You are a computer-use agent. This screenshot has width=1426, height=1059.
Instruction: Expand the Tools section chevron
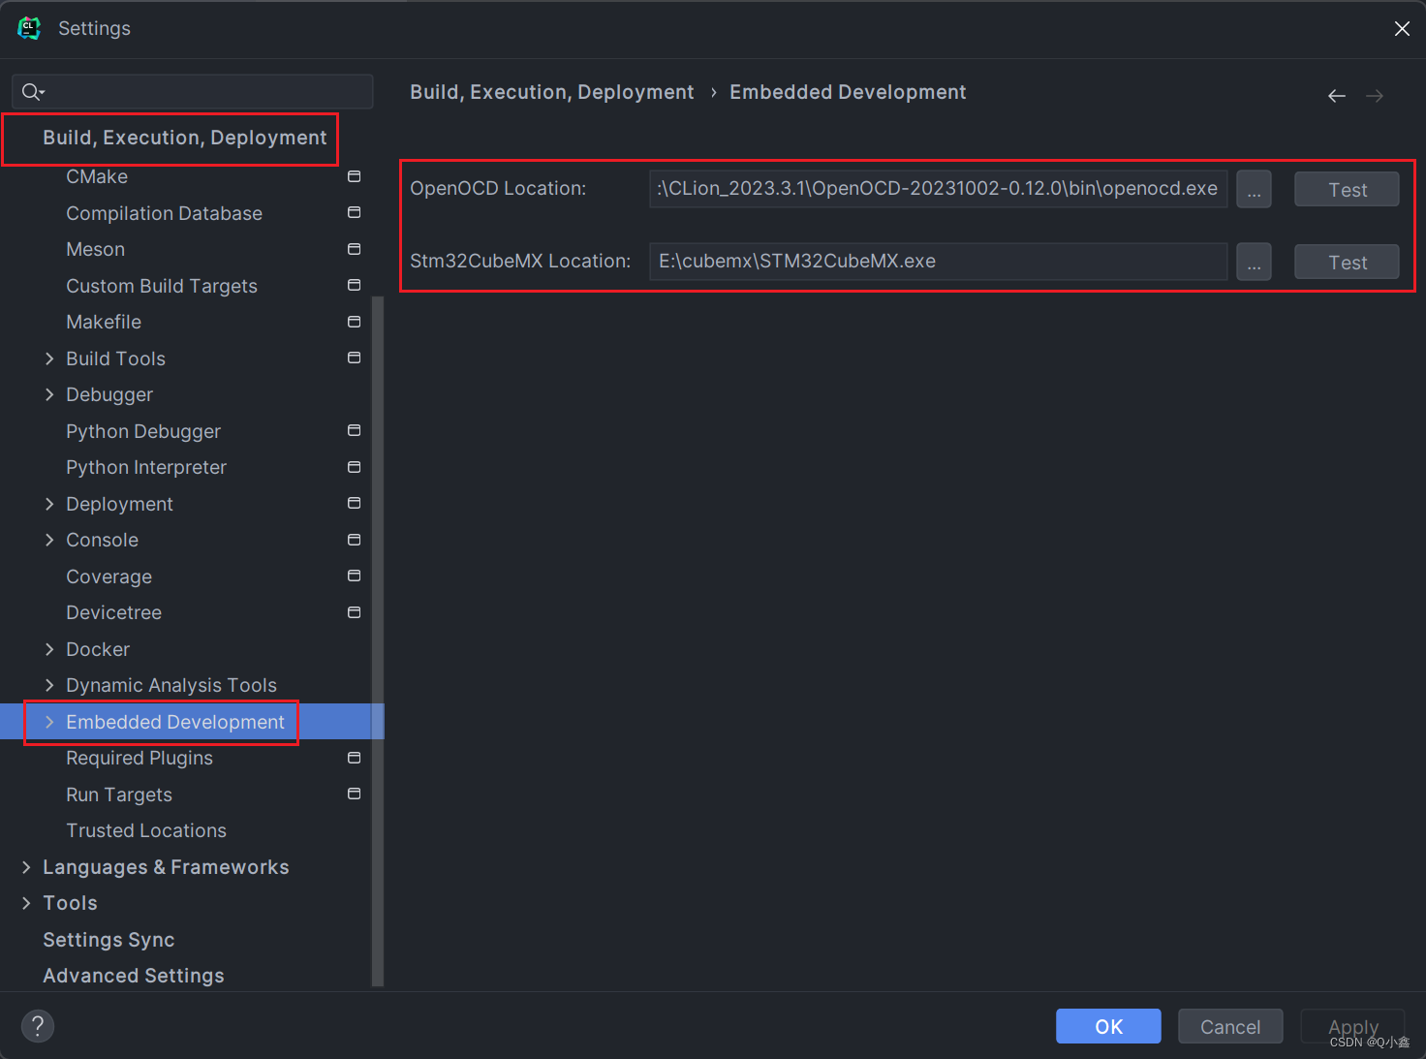pyautogui.click(x=26, y=903)
